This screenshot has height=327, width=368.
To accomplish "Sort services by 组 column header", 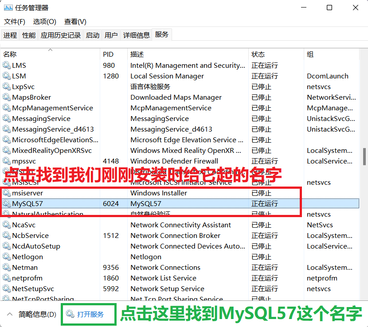I will 331,54.
